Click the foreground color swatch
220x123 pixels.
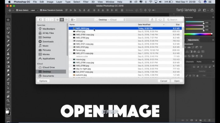click(7, 112)
